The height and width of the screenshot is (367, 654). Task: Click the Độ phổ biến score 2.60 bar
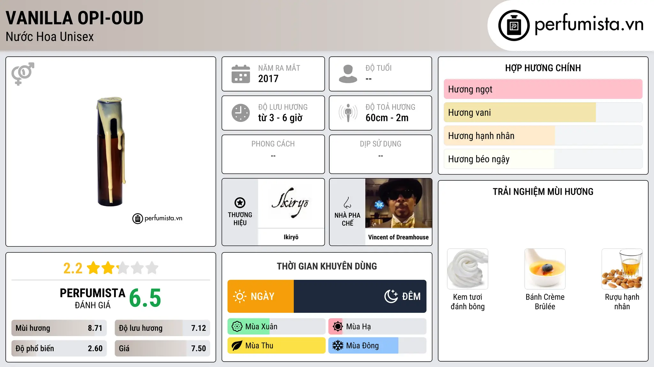(x=59, y=349)
